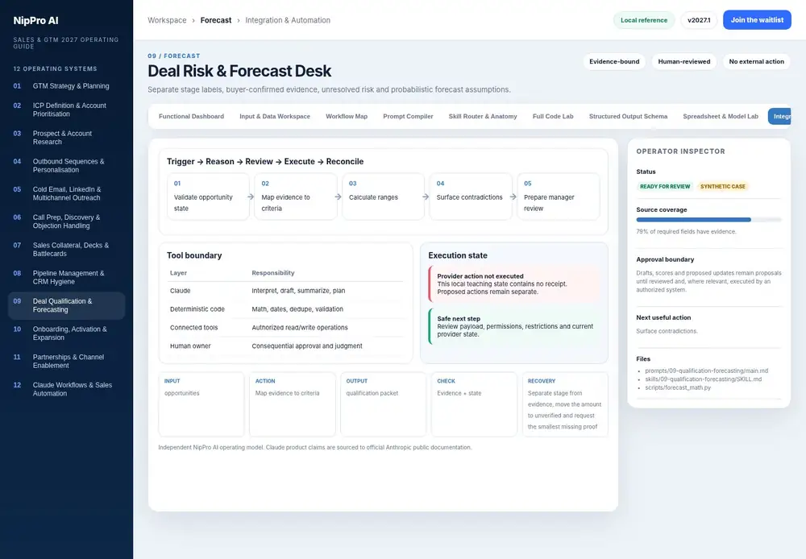Click Integration & Automation breadcrumb
The height and width of the screenshot is (559, 806).
click(288, 20)
